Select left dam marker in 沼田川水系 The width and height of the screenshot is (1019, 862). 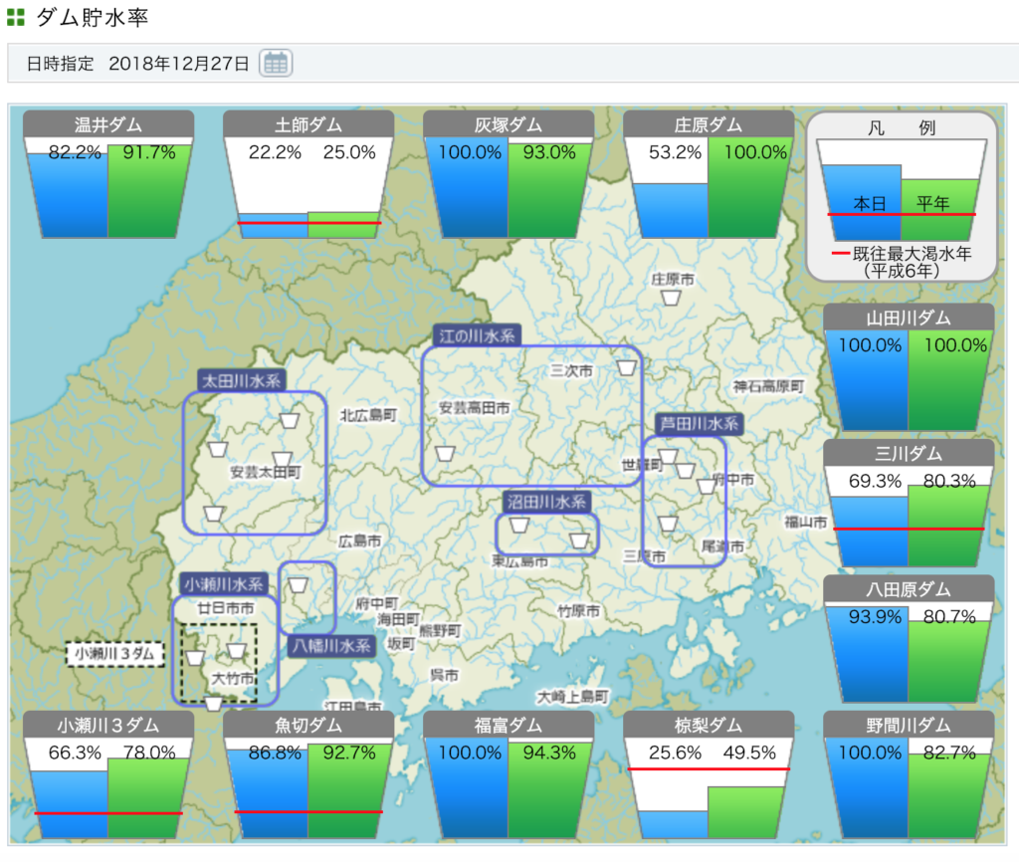pyautogui.click(x=518, y=525)
